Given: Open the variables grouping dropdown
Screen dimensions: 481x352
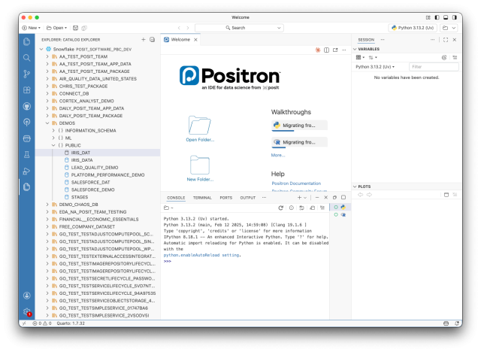Looking at the screenshot, I should 360,57.
